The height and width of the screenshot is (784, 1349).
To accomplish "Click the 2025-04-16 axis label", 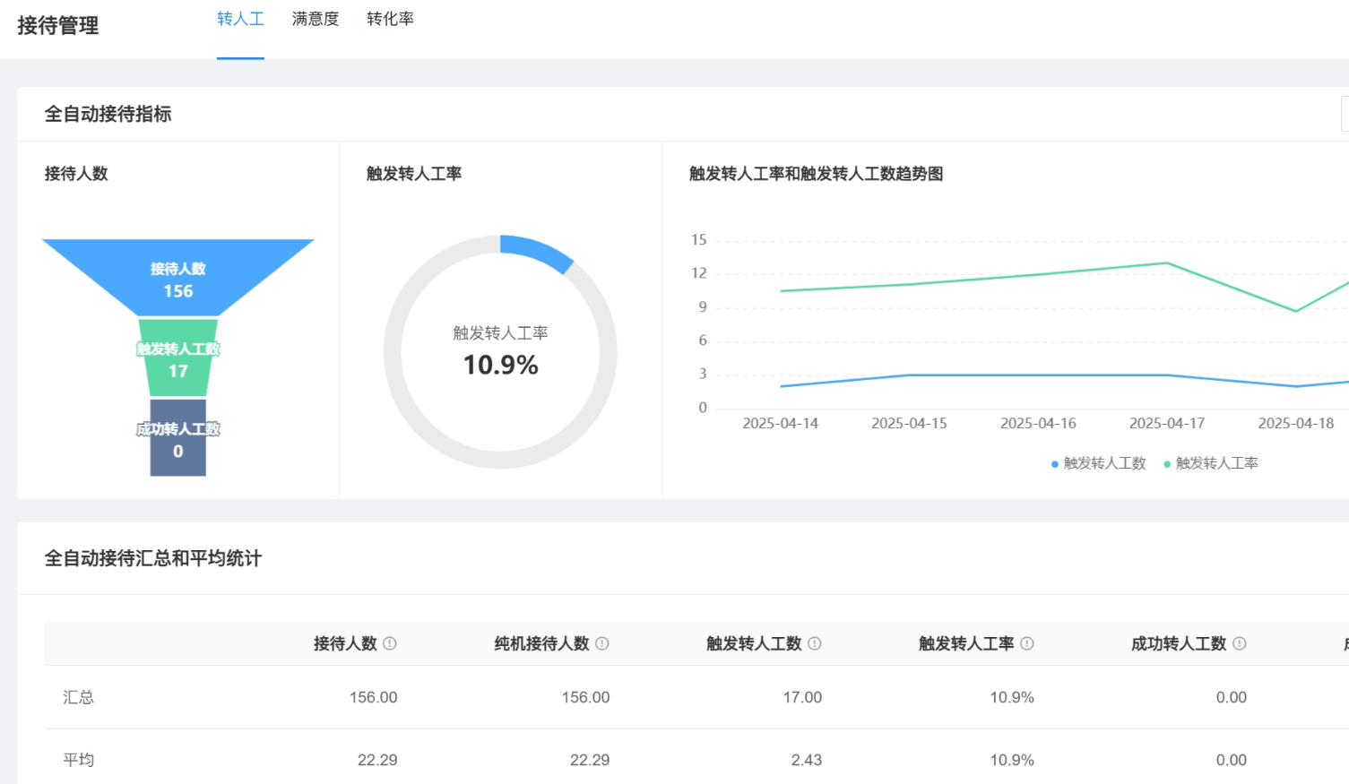I will click(1038, 423).
